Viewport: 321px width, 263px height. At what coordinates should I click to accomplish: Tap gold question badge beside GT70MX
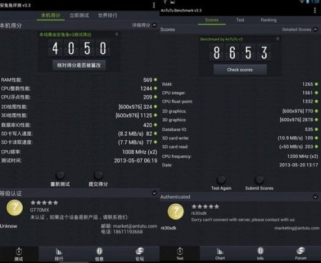(15, 208)
